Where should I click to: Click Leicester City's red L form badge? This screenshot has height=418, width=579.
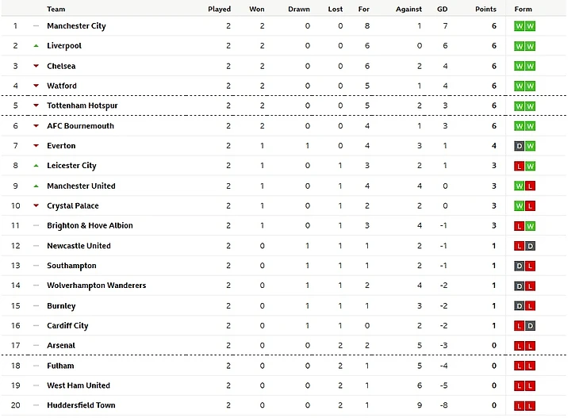(520, 166)
